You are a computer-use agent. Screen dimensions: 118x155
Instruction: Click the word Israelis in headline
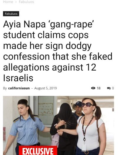18,78
